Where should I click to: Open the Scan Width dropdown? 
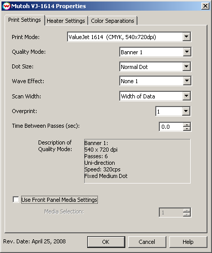tap(186, 96)
